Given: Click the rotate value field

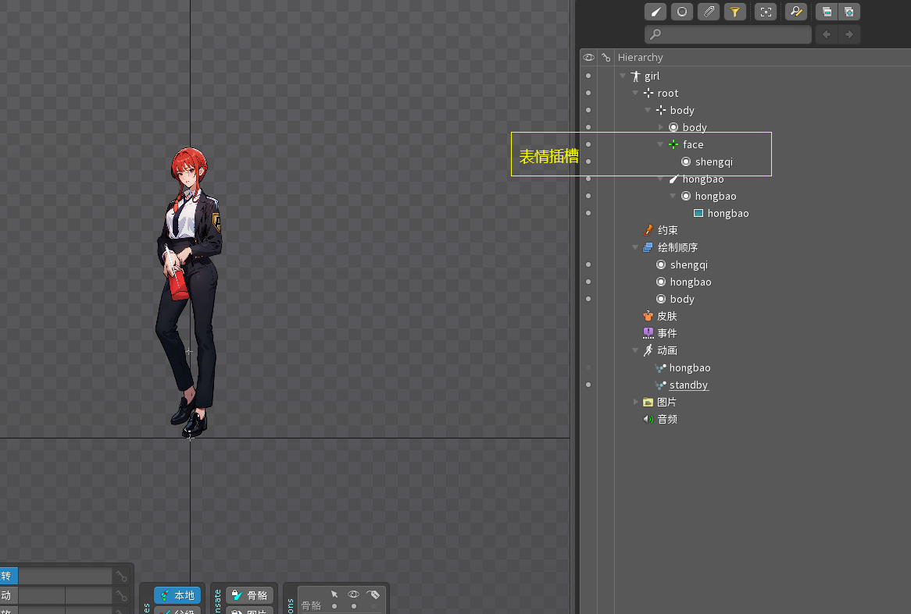Looking at the screenshot, I should 65,577.
